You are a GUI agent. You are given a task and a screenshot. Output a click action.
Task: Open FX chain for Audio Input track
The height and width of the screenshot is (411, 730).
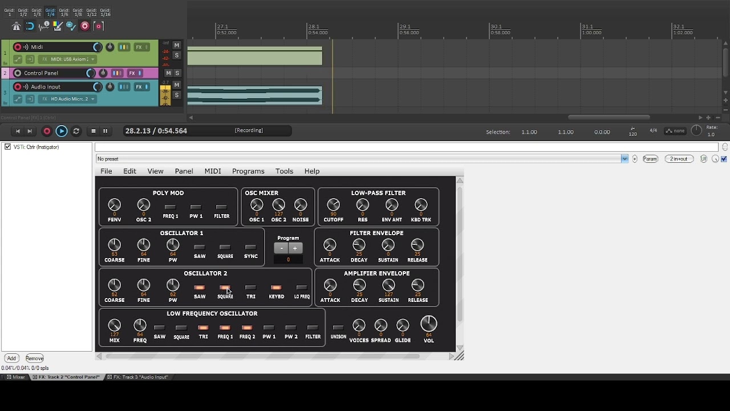pyautogui.click(x=139, y=87)
